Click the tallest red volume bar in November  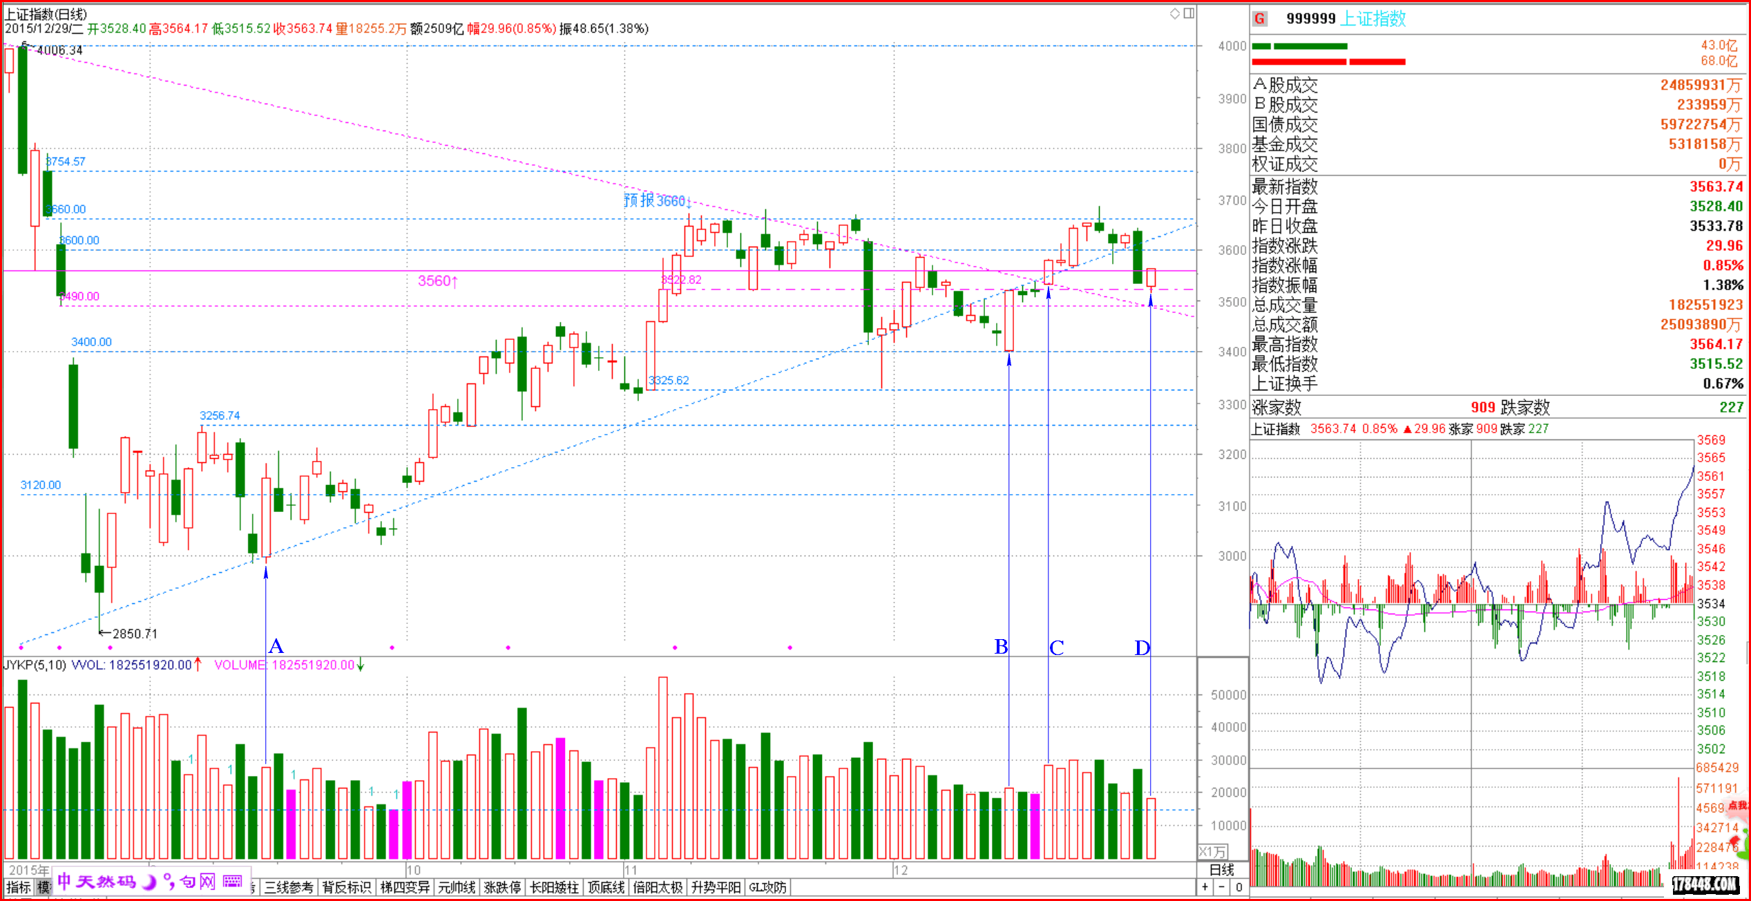pos(663,768)
